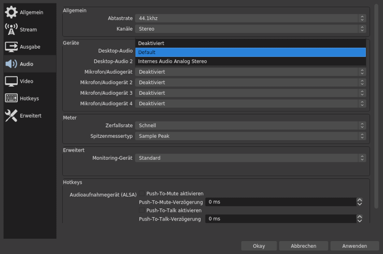Open Erweitert tools icon
The width and height of the screenshot is (383, 254).
pos(11,116)
